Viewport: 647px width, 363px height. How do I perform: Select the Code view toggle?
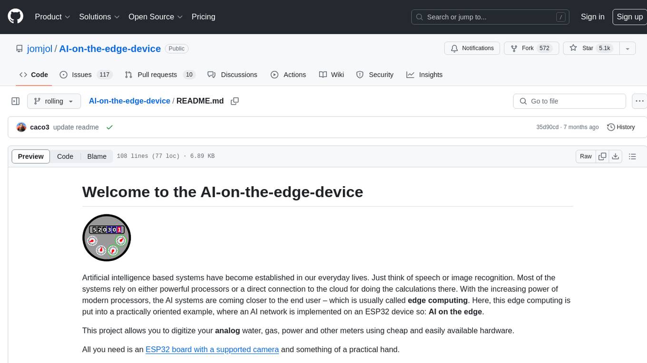point(65,156)
